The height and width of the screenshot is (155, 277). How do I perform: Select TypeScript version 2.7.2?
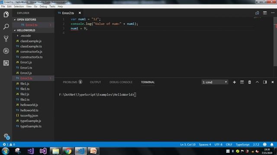(256, 145)
